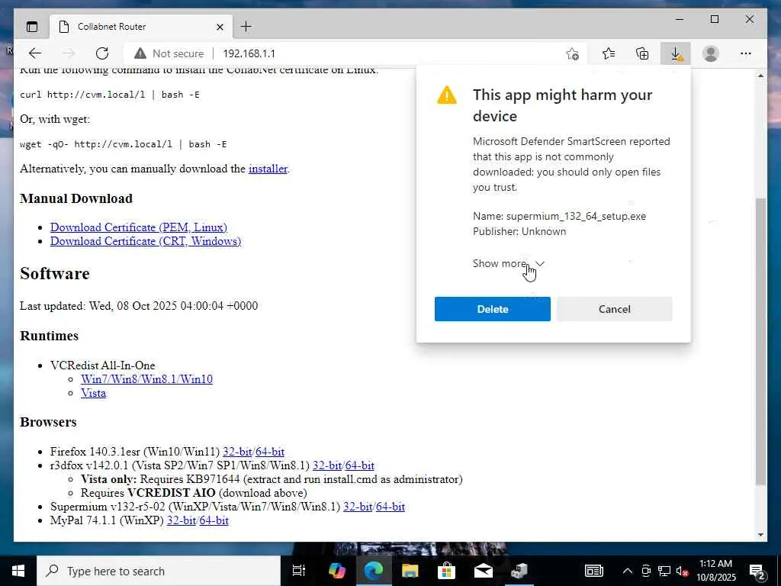The height and width of the screenshot is (586, 781).
Task: Open Task View on the taskbar
Action: click(299, 571)
